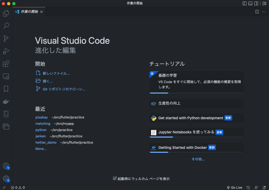The width and height of the screenshot is (269, 190).
Task: Open the Search panel
Action: [6, 26]
